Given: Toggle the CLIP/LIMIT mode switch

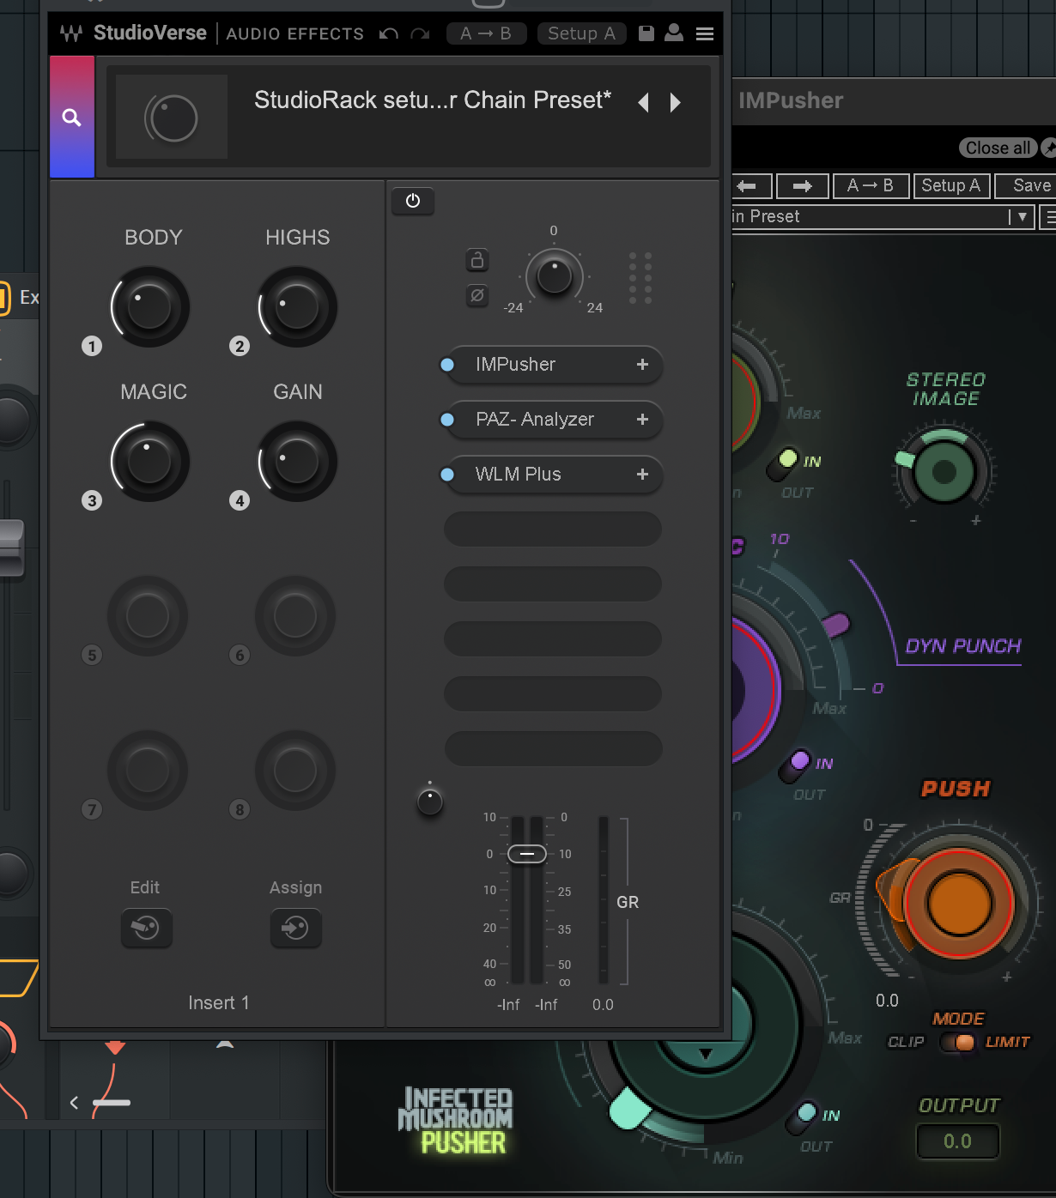Looking at the screenshot, I should (956, 1042).
